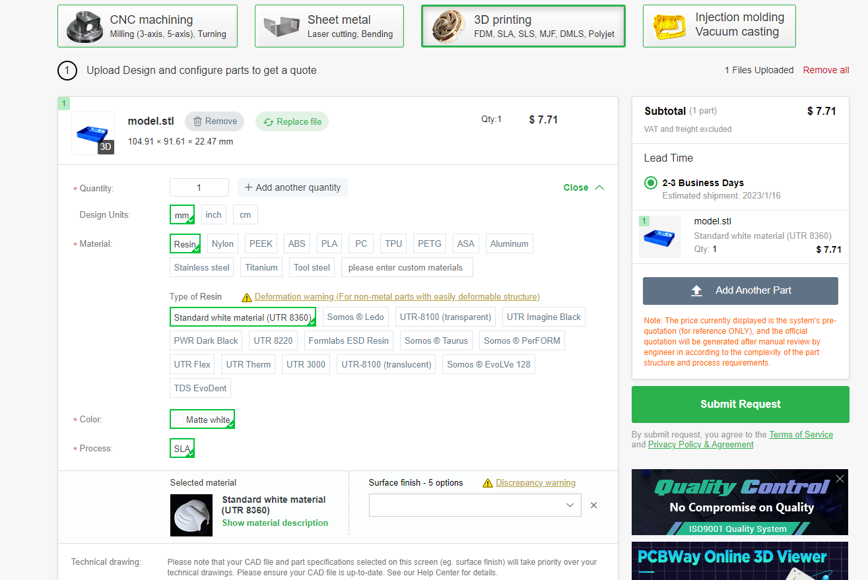868x580 pixels.
Task: Select UTR Flex resin
Action: pyautogui.click(x=192, y=365)
